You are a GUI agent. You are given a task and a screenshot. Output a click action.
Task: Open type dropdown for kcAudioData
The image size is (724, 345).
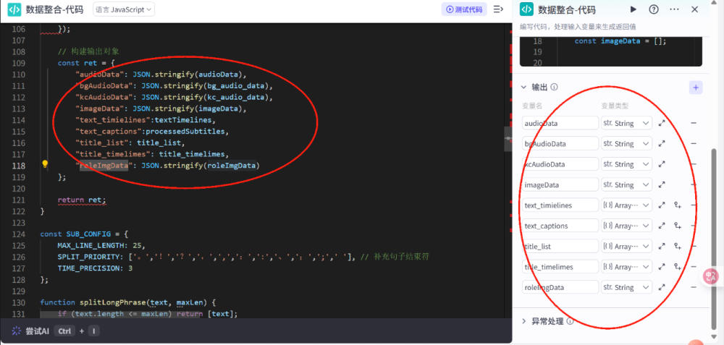pyautogui.click(x=626, y=164)
